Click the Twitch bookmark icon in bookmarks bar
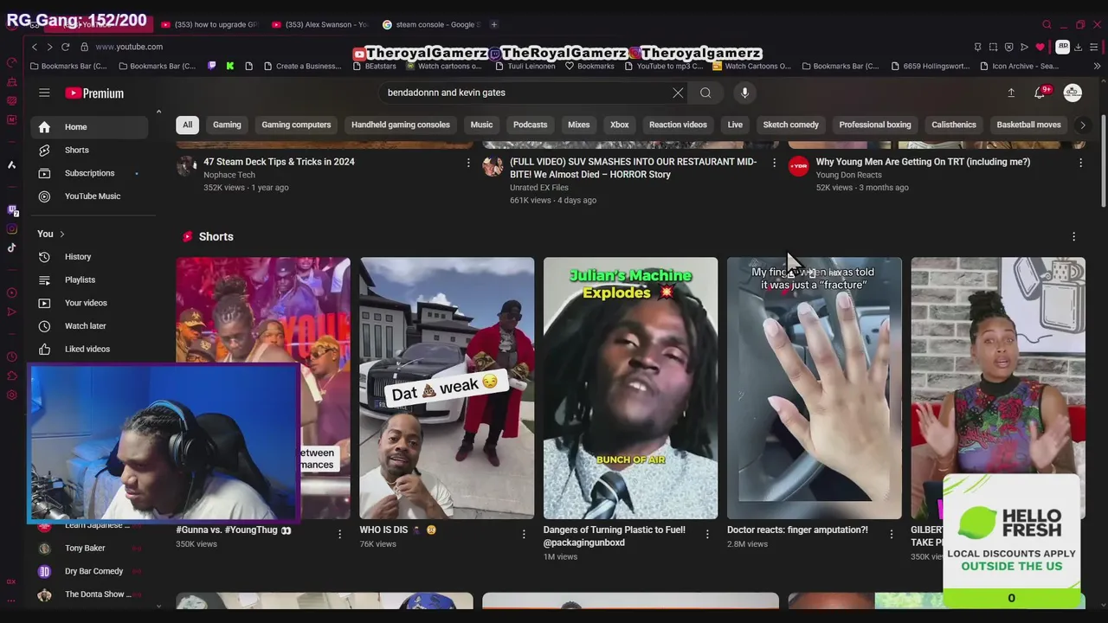The height and width of the screenshot is (623, 1108). pyautogui.click(x=212, y=66)
